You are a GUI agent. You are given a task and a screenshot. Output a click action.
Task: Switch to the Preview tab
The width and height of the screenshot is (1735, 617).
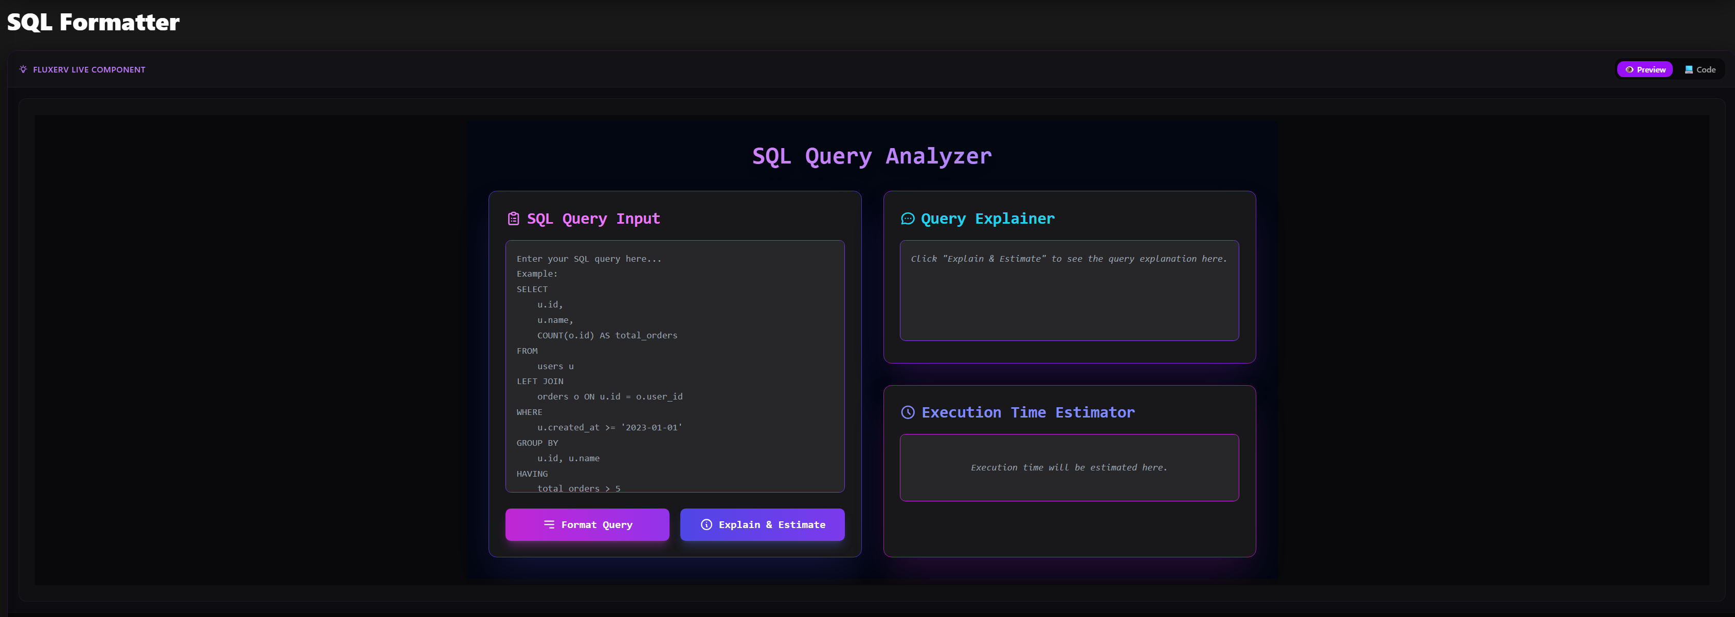1644,69
